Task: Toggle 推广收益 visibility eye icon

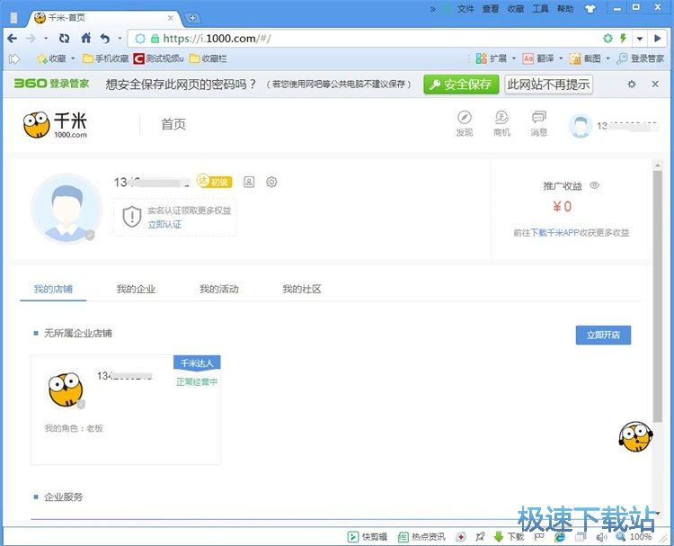Action: coord(594,186)
